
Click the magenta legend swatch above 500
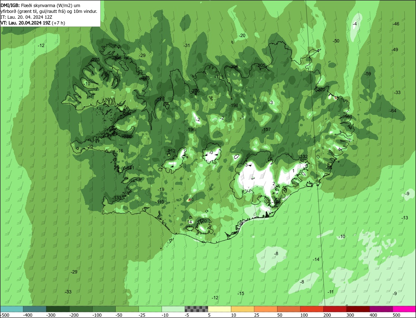(404, 309)
